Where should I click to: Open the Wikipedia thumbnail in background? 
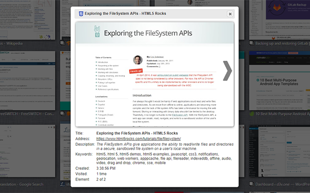tap(28, 20)
